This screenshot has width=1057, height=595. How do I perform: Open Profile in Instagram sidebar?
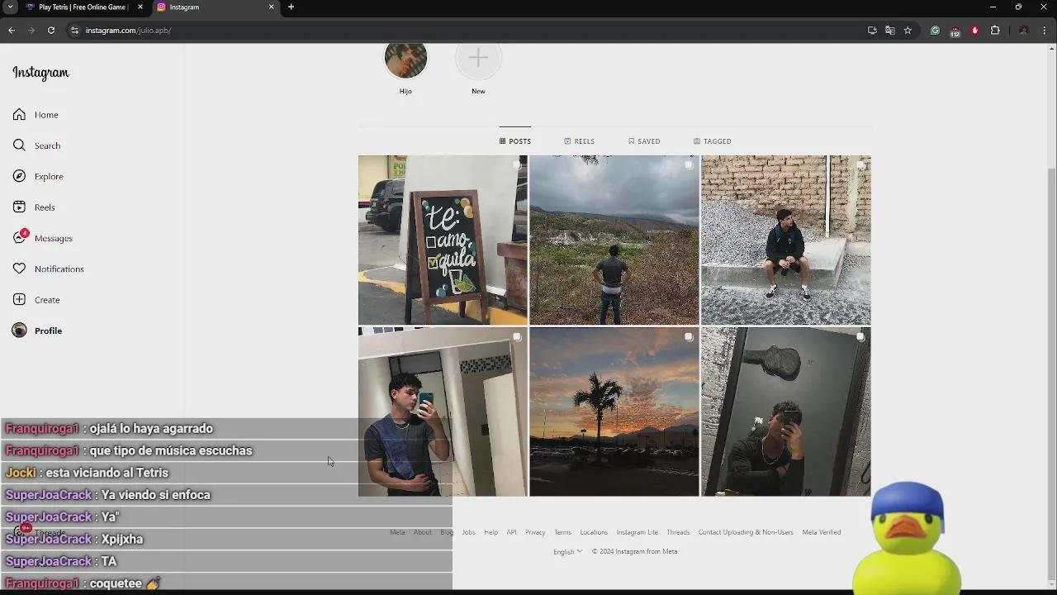[x=37, y=331]
